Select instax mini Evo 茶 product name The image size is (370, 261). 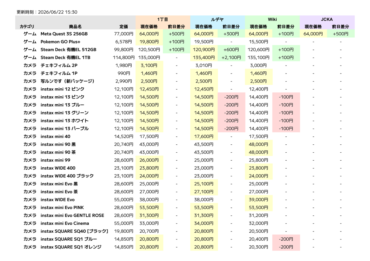coord(59,192)
